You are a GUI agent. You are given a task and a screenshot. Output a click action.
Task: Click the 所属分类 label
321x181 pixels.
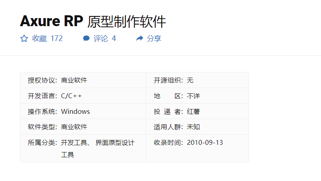tap(42, 142)
